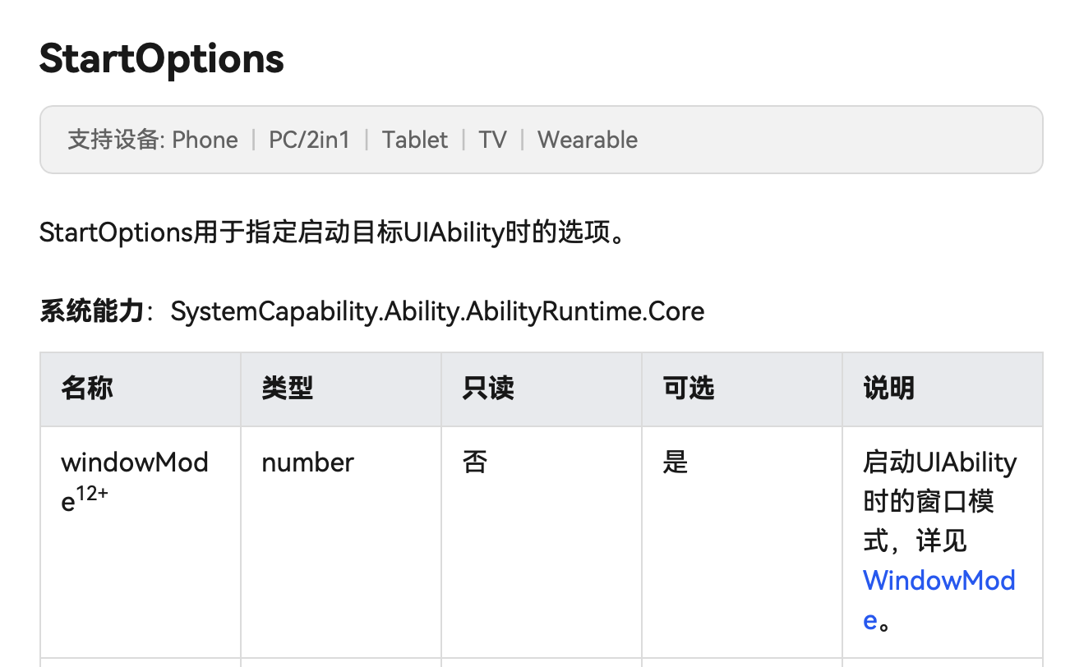Click the 说明 column header

(x=889, y=389)
